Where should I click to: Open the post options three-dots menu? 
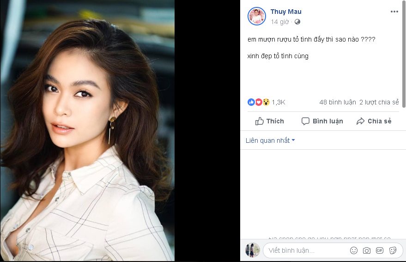[x=394, y=12]
